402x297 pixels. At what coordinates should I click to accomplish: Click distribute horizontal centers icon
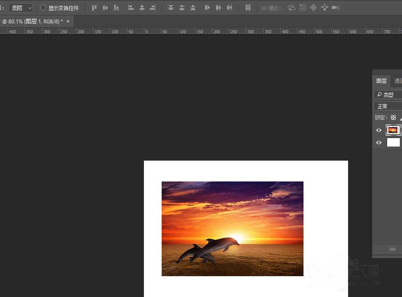click(x=219, y=8)
